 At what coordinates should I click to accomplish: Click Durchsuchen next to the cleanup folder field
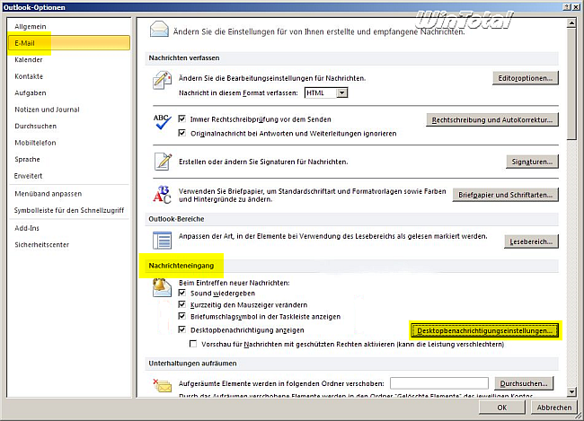coord(524,383)
